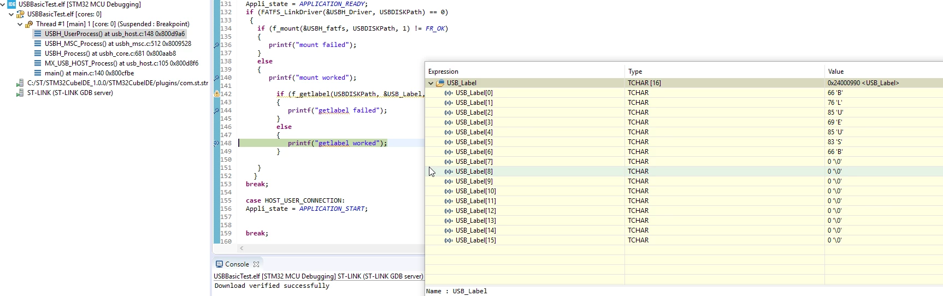The image size is (943, 296).
Task: Select the USB_Label[6] expression row
Action: 684,152
